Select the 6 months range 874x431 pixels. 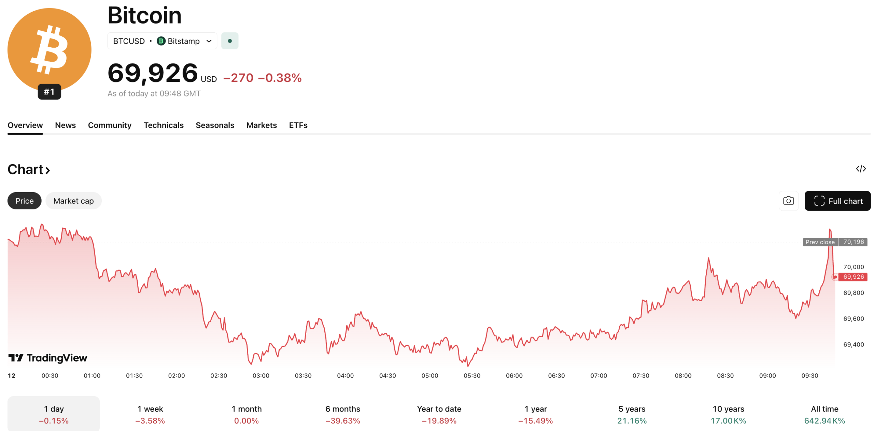[x=343, y=414]
